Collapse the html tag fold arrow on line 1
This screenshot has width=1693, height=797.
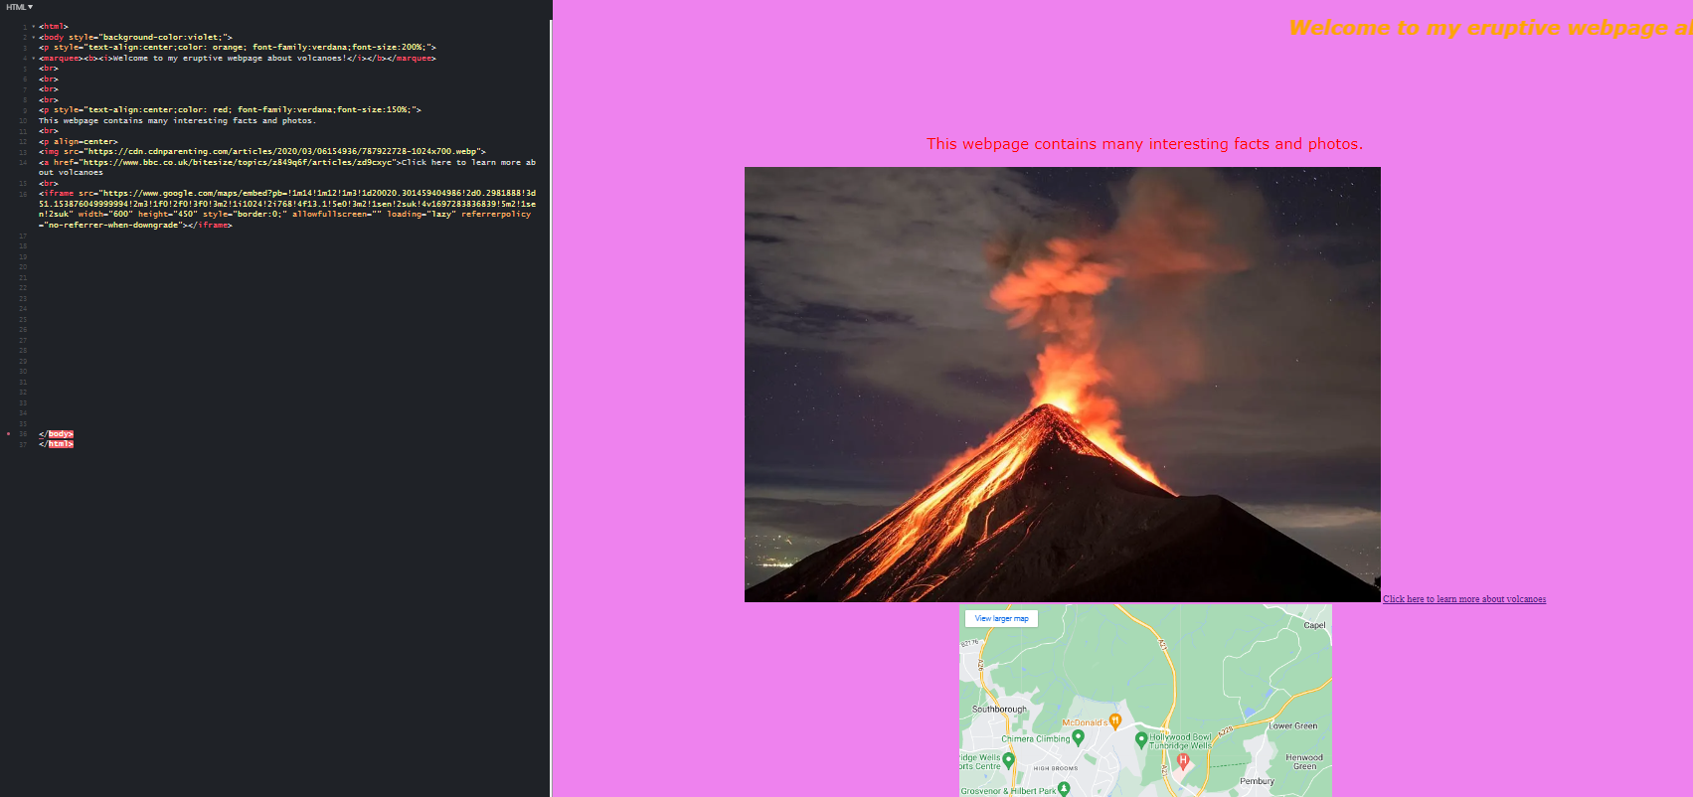[33, 27]
